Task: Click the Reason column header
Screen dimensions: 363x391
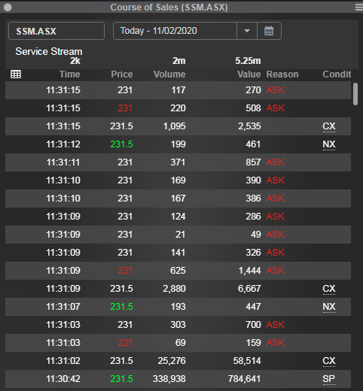Action: (x=282, y=74)
